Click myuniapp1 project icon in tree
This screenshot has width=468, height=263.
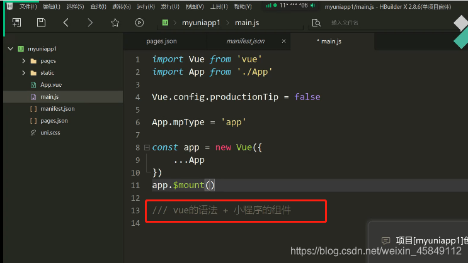pos(21,49)
